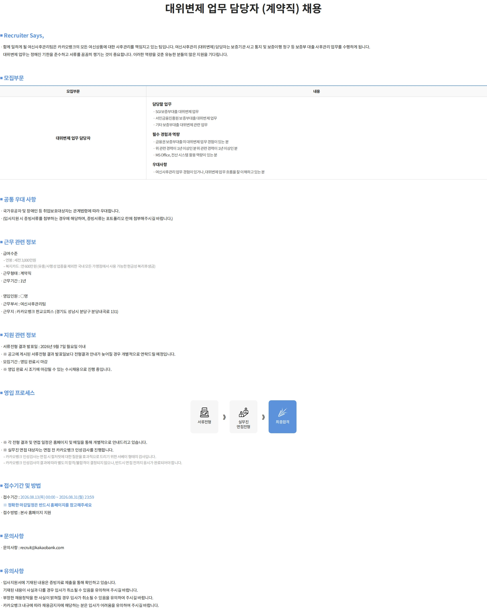Click "근무부서 : 여신사후관리팀"
Image resolution: width=487 pixels, height=614 pixels.
click(24, 304)
